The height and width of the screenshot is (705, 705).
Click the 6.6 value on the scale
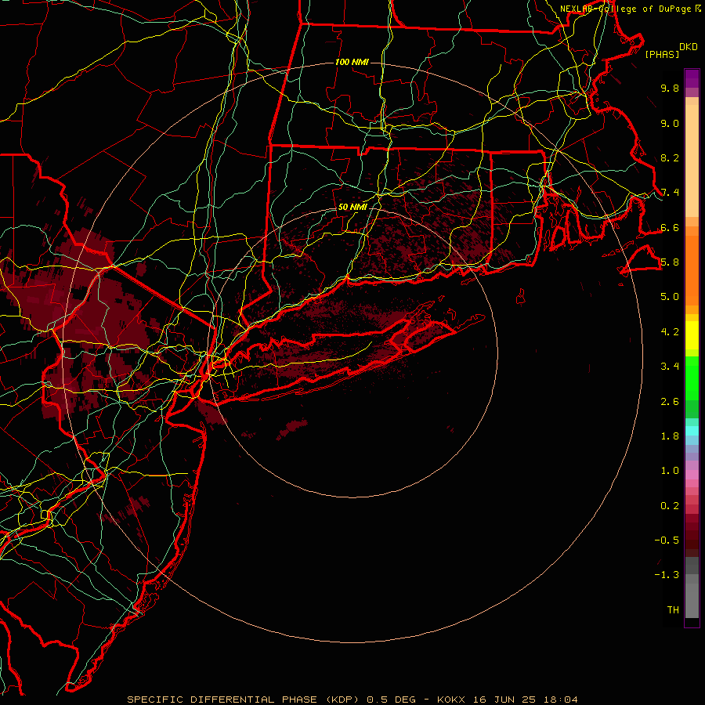coord(670,227)
